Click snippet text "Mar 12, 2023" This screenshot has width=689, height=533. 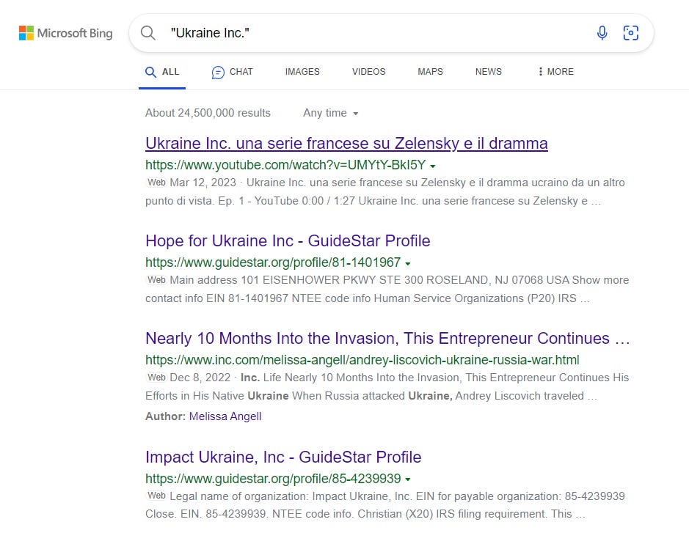[203, 183]
